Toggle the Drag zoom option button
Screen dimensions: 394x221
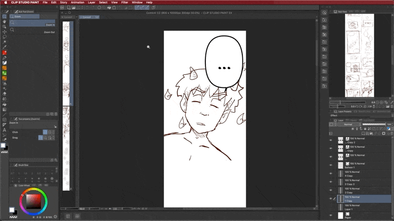pos(40,138)
